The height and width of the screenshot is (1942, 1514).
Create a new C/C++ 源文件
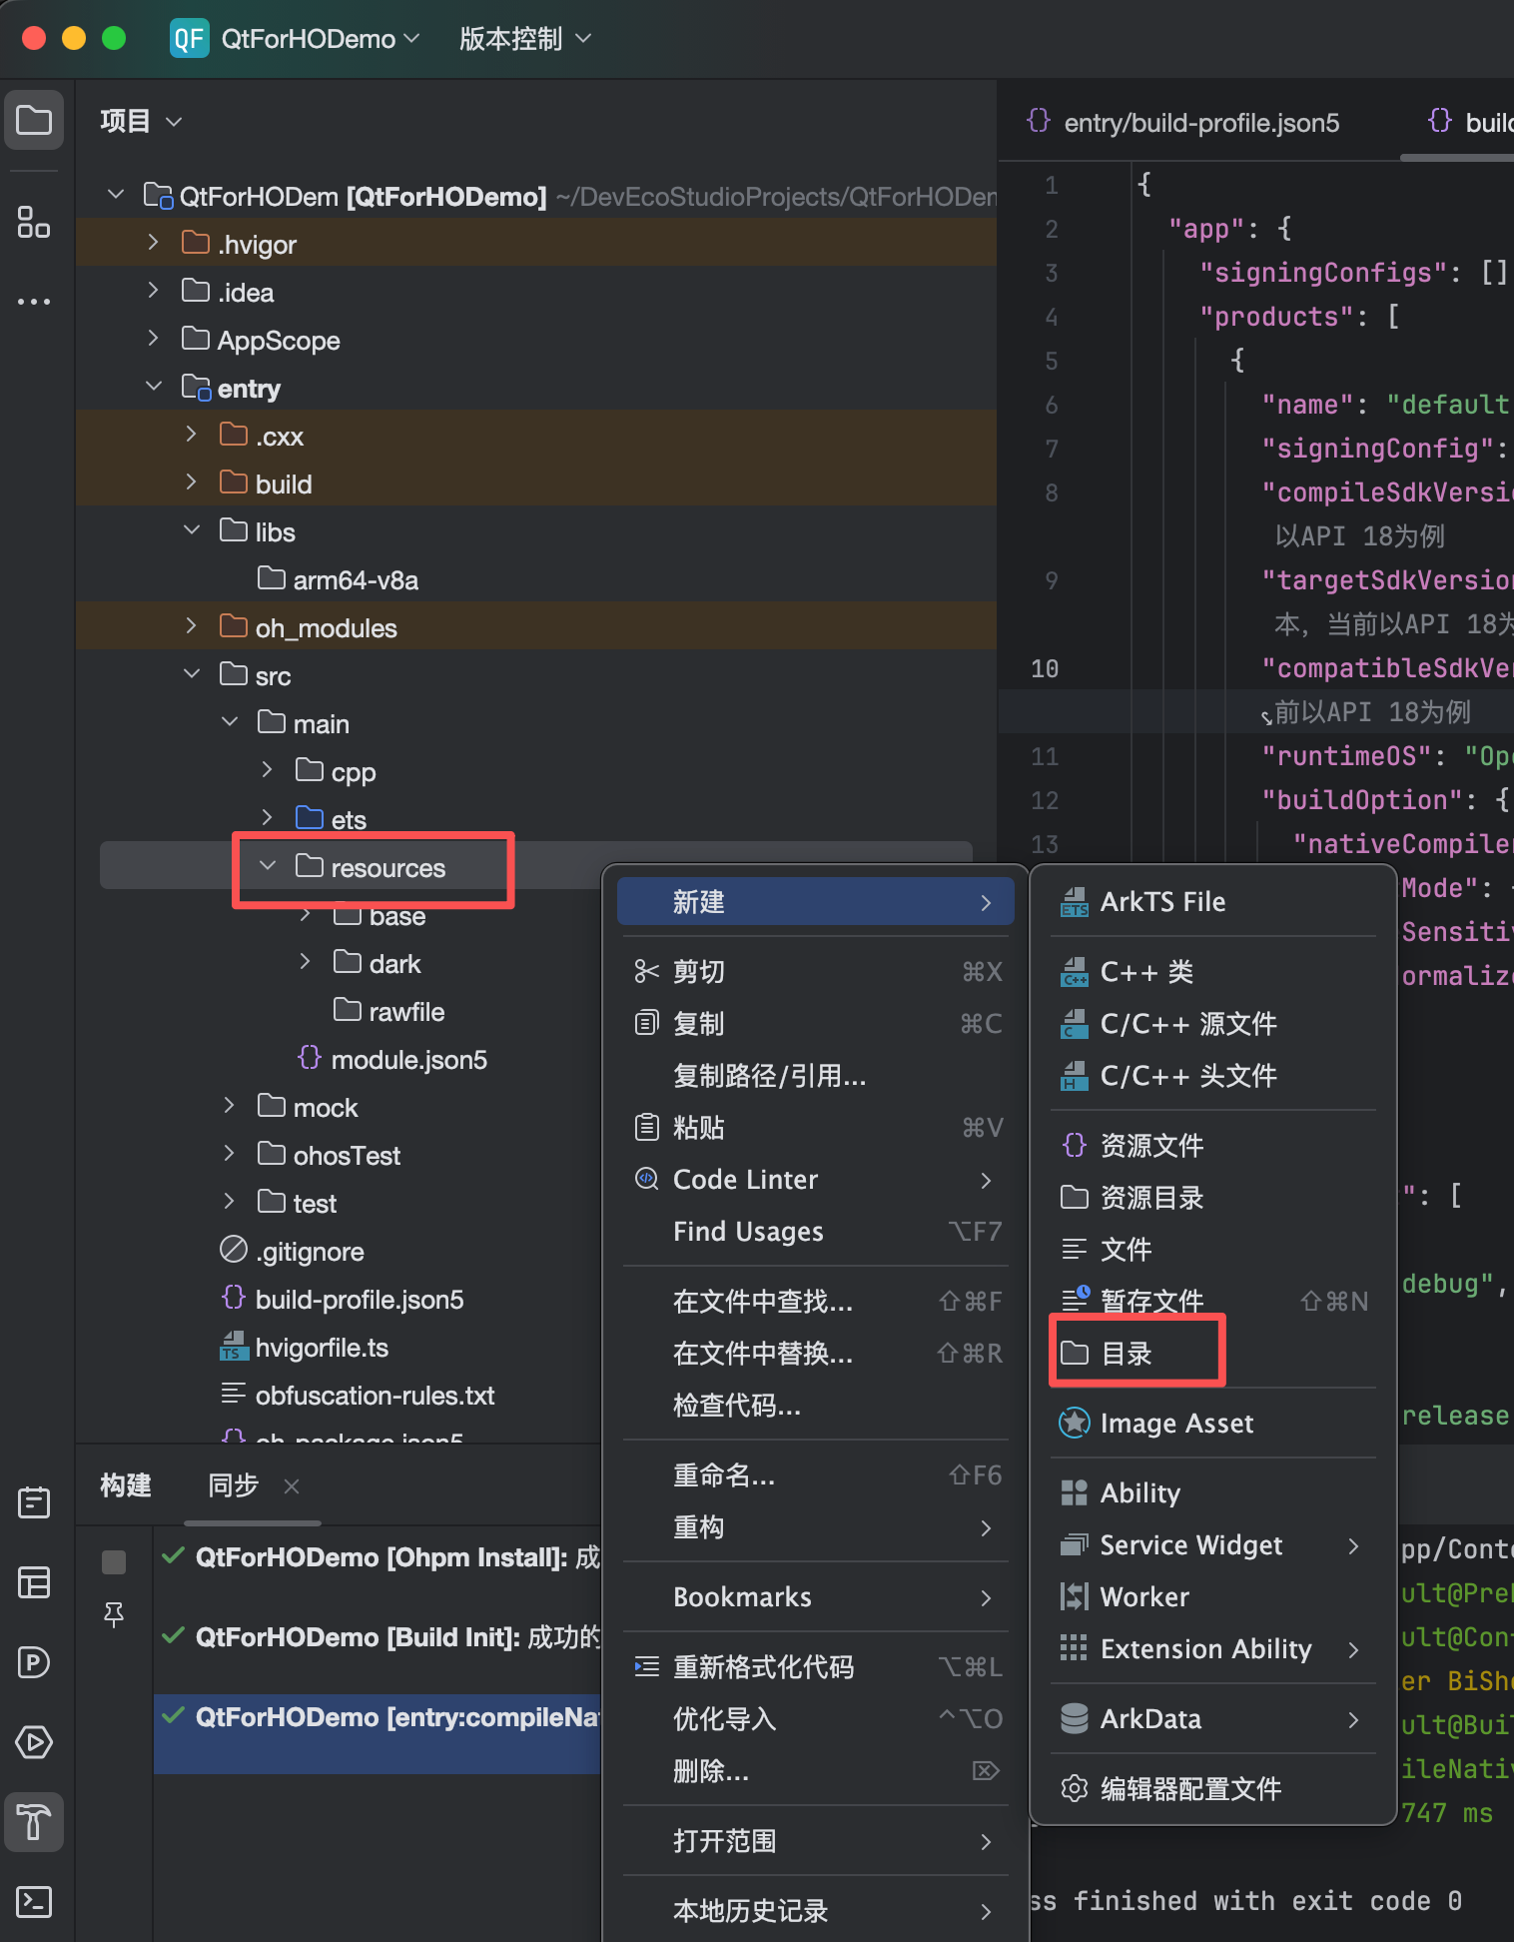(1212, 1024)
